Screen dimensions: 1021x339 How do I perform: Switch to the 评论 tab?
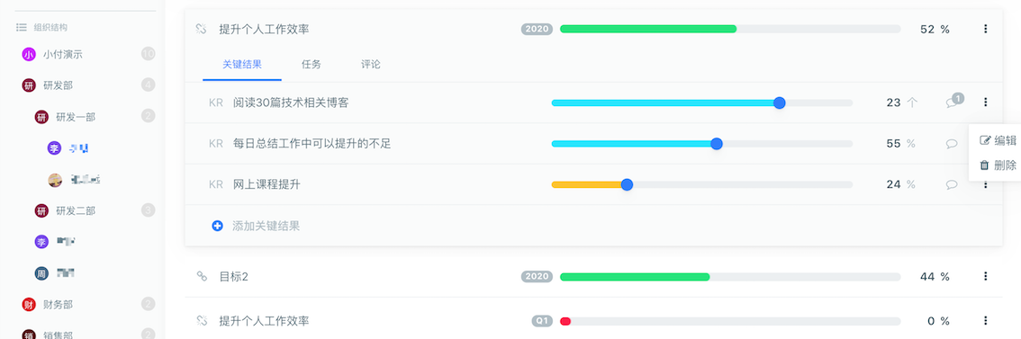coord(371,65)
